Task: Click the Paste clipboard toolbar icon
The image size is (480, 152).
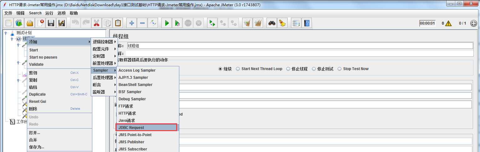Action: [118, 23]
